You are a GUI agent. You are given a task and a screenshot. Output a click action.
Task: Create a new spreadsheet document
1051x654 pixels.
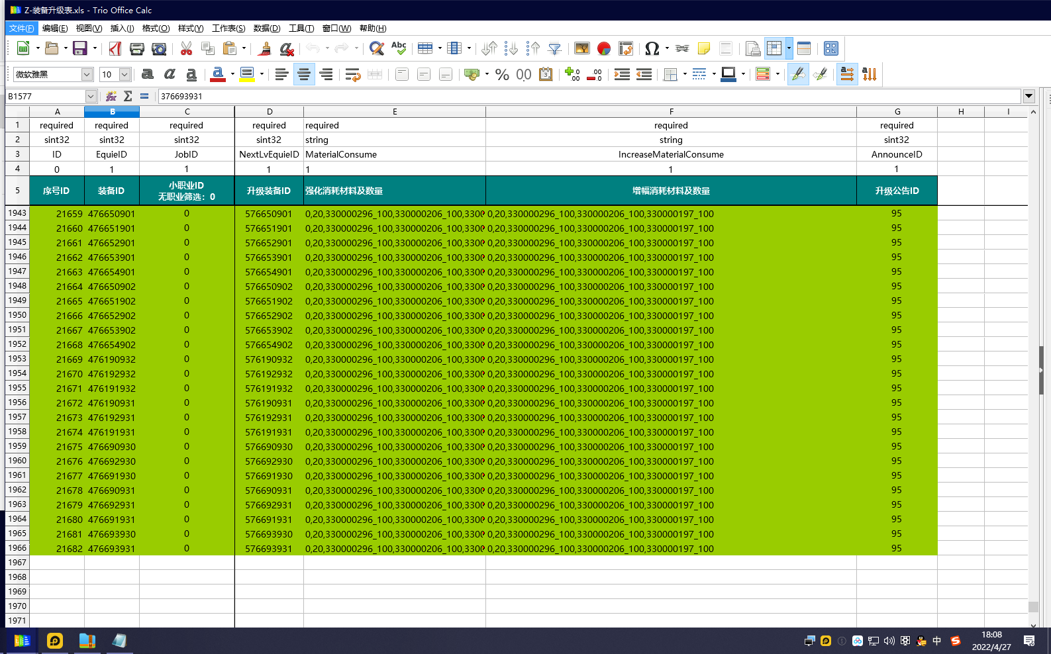click(23, 48)
